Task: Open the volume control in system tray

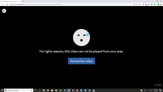Action: (x=152, y=90)
